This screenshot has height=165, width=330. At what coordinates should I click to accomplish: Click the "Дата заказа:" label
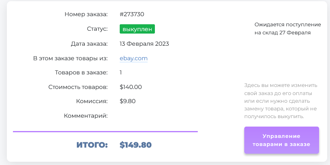(87, 44)
